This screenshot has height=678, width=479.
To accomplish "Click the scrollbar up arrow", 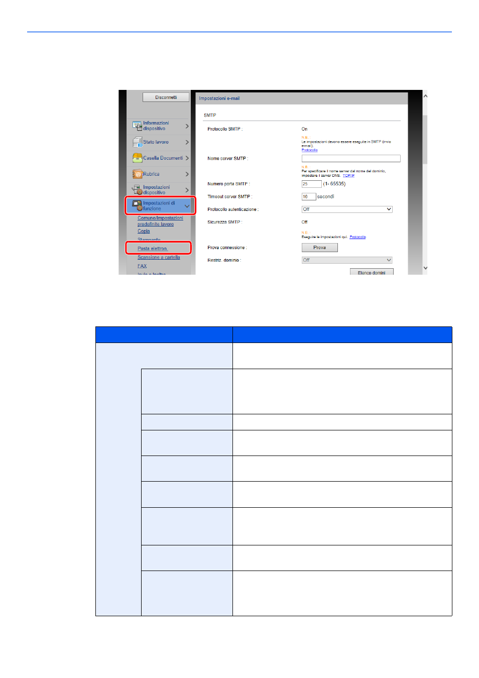I will 425,95.
